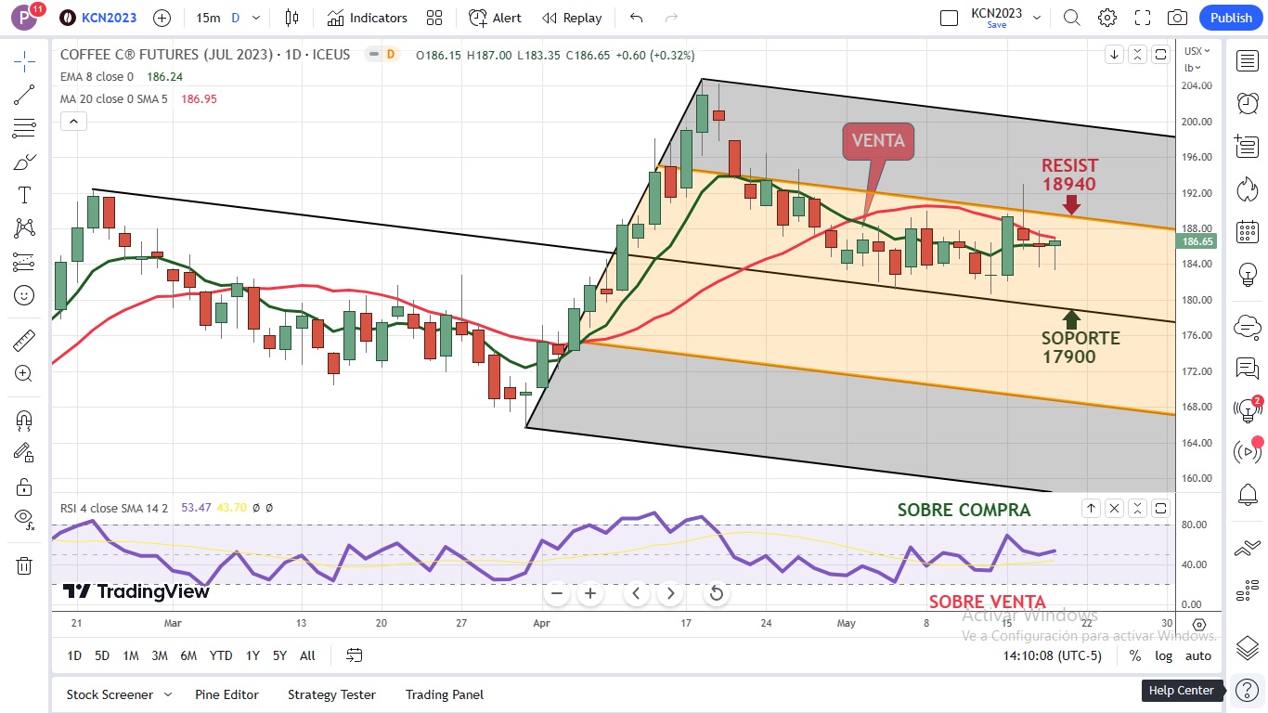Open symbol search magnifier icon
Viewport: 1268px width, 713px height.
click(1072, 18)
